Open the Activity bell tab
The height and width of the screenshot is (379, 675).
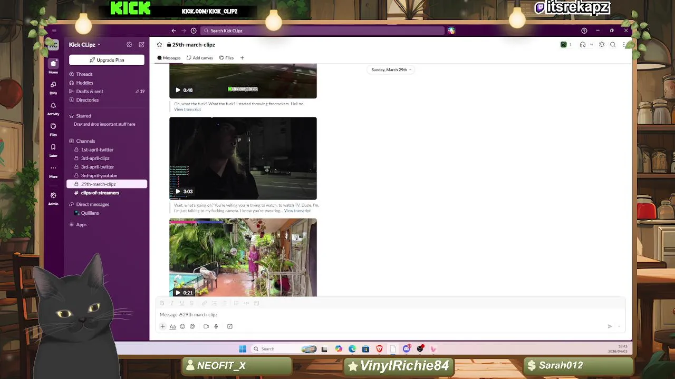pos(53,108)
